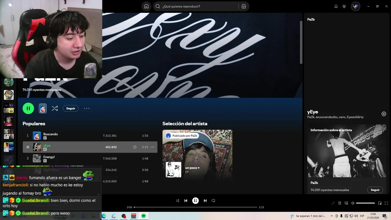Click the yEye play count 401.932
391x220 pixels.
click(x=111, y=147)
